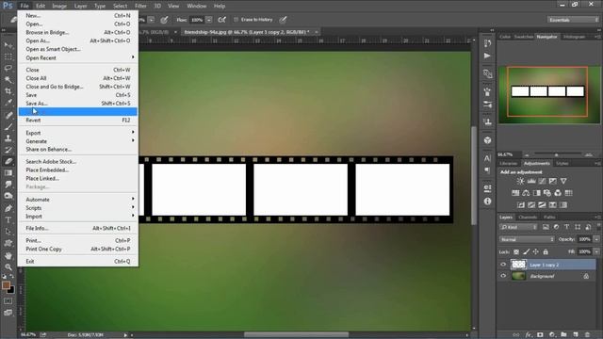Viewport: 603px width, 339px height.
Task: Hide the Background layer
Action: (503, 276)
